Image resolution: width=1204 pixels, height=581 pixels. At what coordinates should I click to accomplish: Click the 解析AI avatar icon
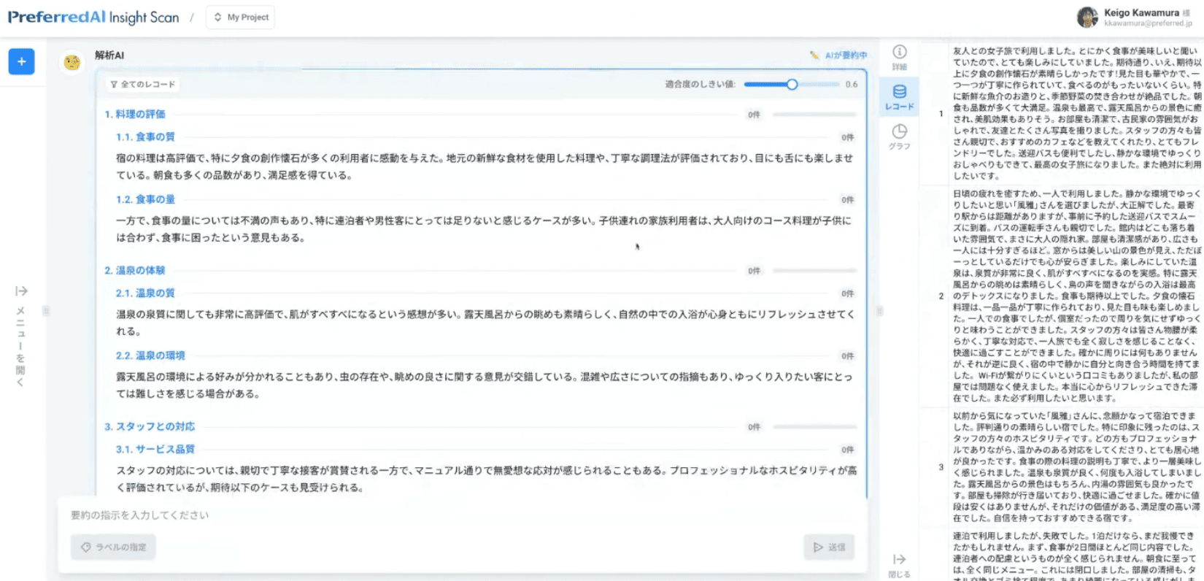(72, 63)
